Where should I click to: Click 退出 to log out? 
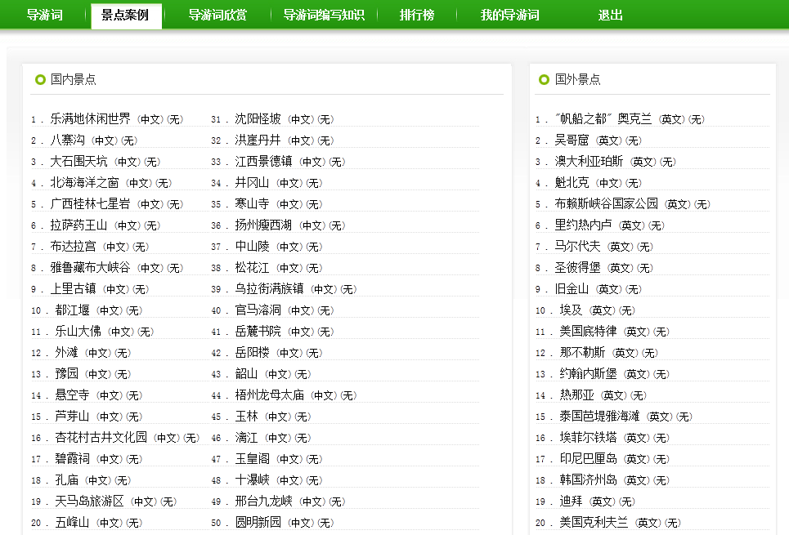[611, 15]
